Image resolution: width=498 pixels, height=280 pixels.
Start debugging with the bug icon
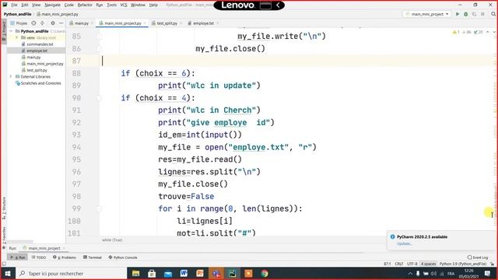click(465, 14)
